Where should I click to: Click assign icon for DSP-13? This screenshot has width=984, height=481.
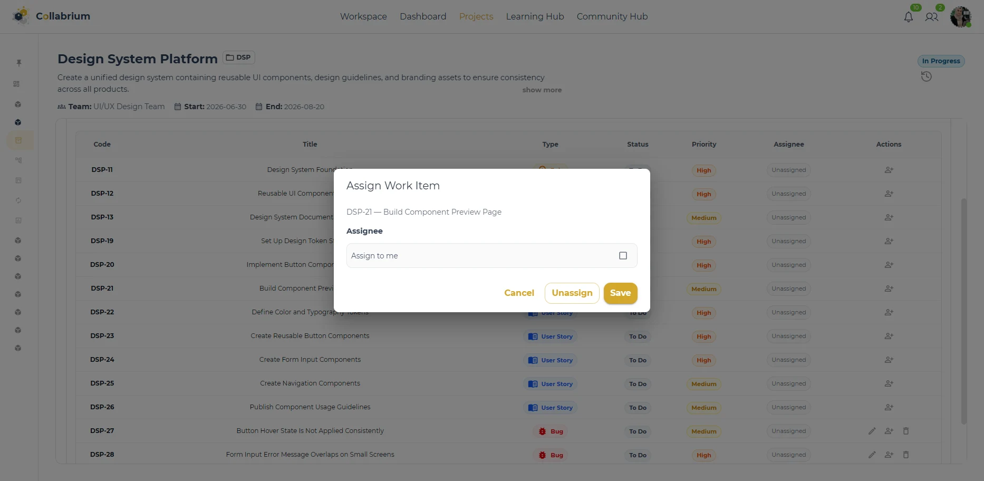click(x=889, y=217)
